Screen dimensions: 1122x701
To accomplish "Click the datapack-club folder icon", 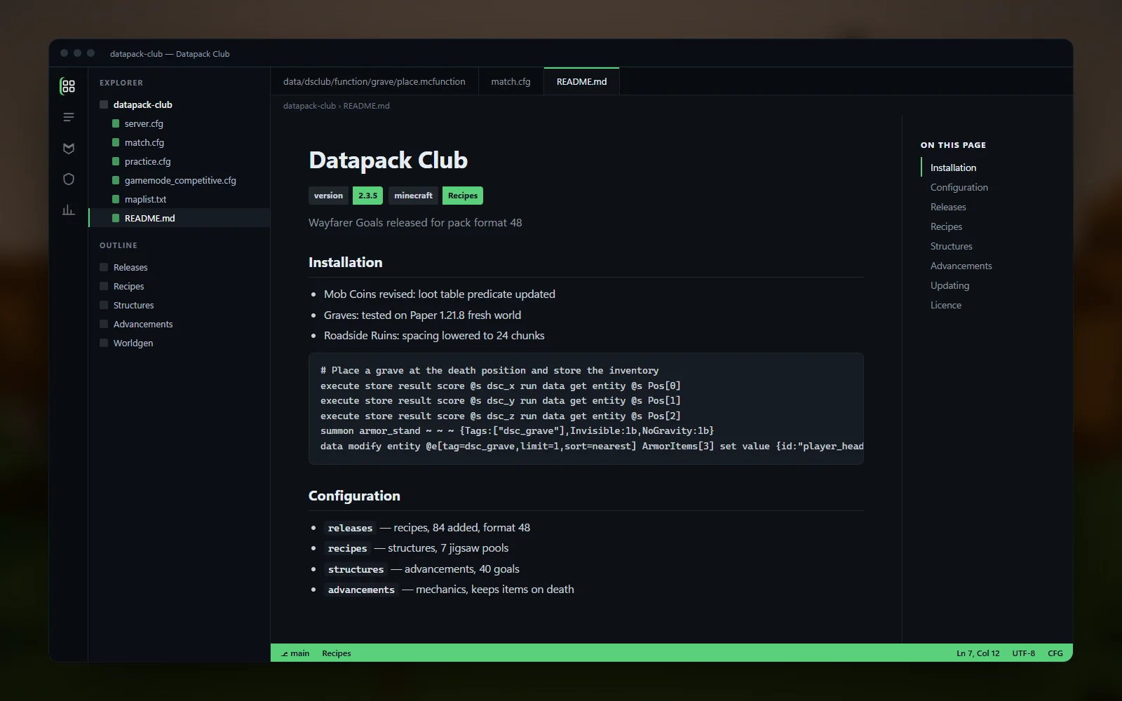I will click(x=104, y=104).
